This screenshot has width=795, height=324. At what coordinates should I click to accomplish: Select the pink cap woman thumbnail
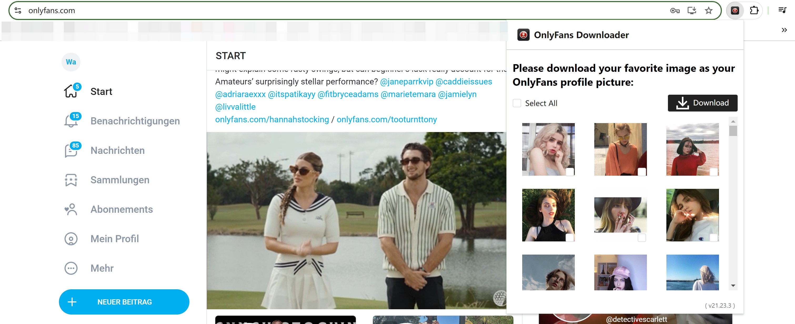click(x=620, y=272)
